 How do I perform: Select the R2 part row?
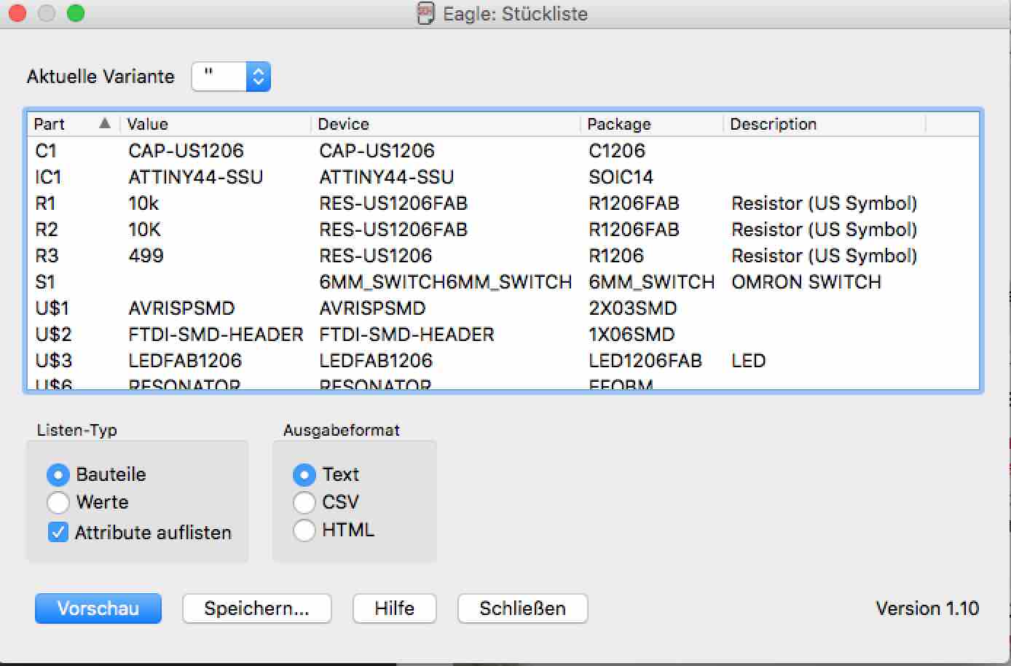(503, 230)
